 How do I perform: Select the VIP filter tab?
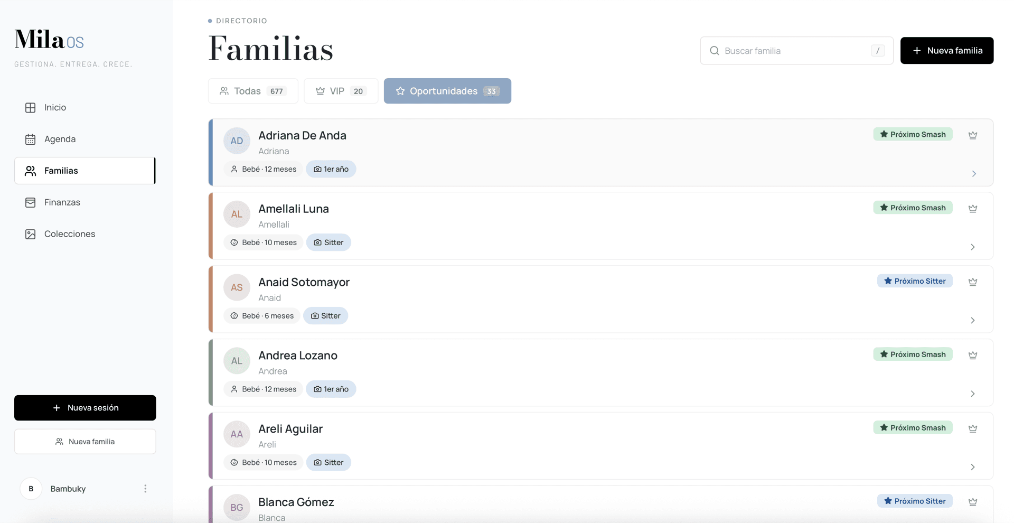point(341,91)
